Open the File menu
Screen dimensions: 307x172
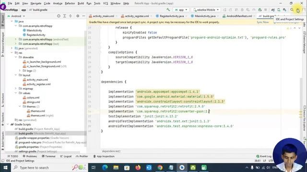click(x=10, y=3)
